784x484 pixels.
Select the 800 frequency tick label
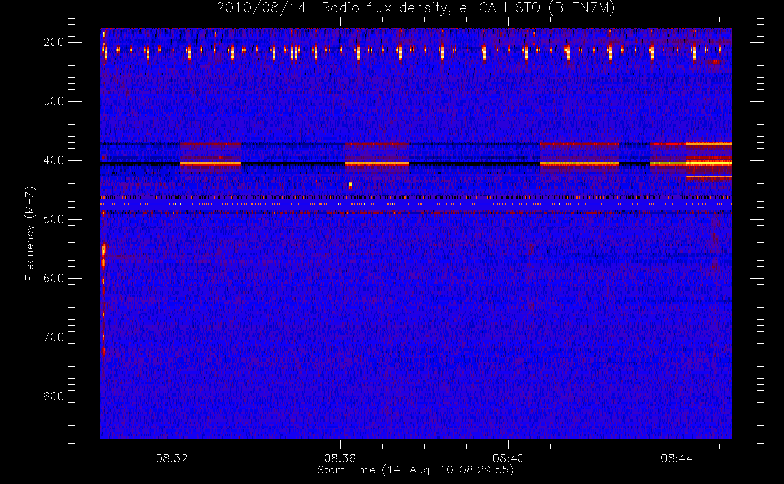coord(54,396)
